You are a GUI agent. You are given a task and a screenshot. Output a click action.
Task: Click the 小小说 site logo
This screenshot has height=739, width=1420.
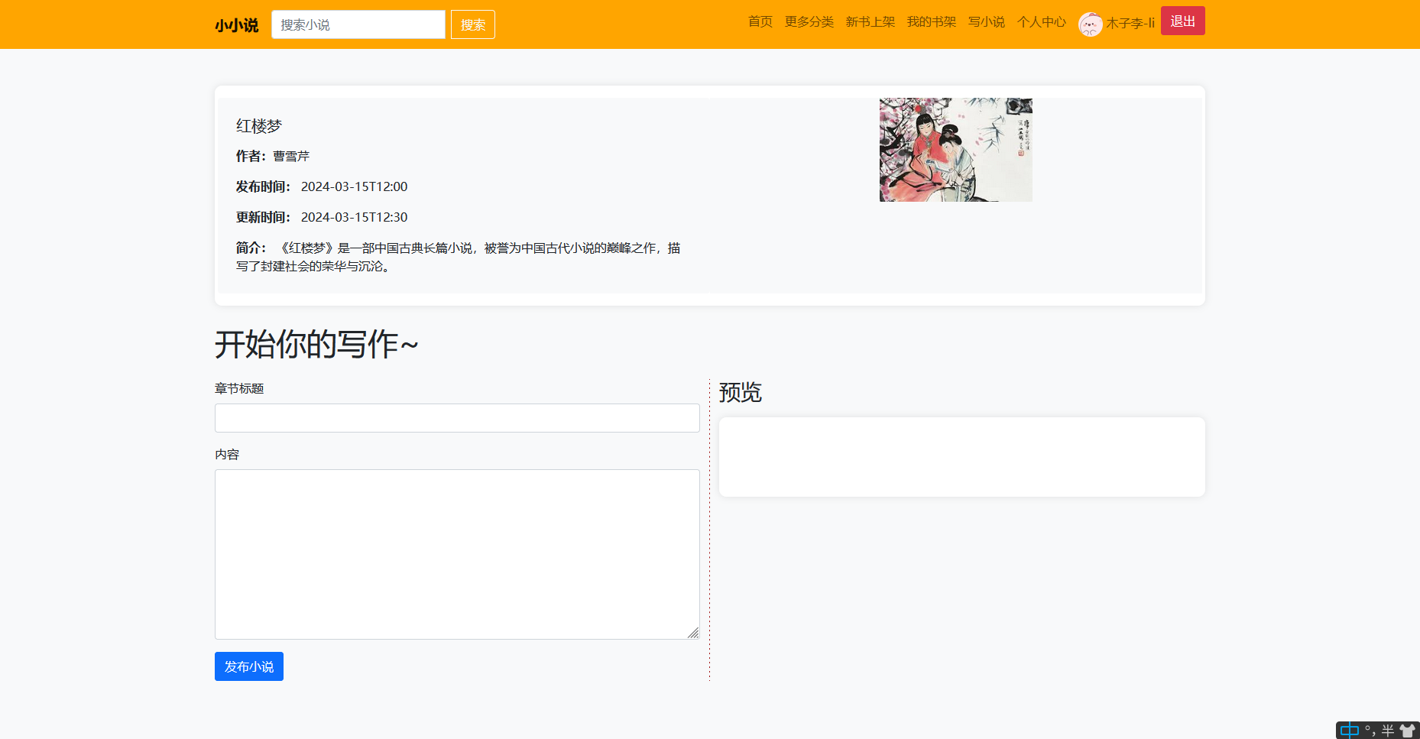pyautogui.click(x=236, y=25)
